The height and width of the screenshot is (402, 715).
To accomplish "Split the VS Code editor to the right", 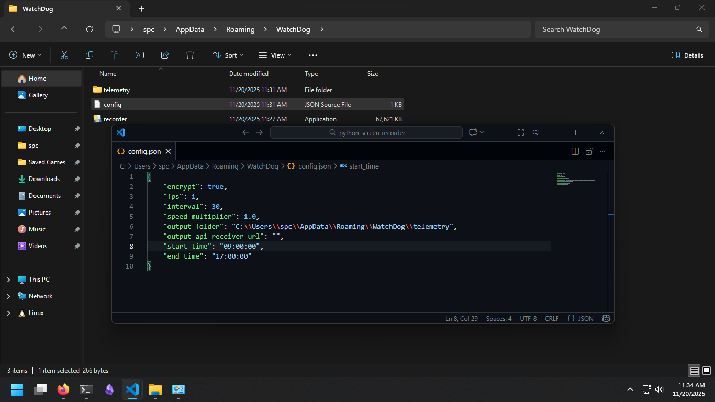I will tap(575, 151).
